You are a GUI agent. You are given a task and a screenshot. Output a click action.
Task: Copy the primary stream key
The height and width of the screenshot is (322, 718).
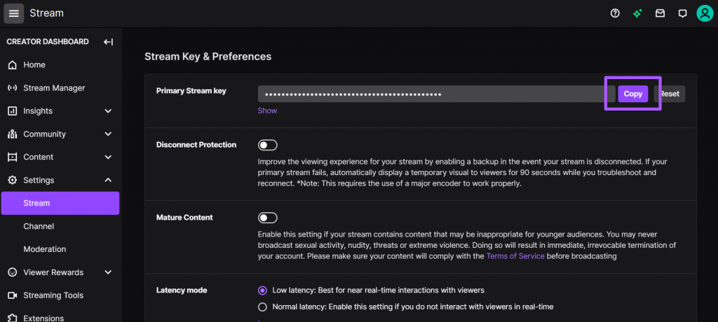click(x=633, y=94)
